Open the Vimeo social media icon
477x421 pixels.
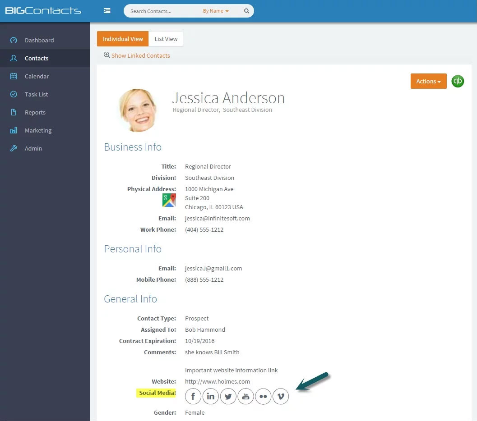(x=281, y=396)
